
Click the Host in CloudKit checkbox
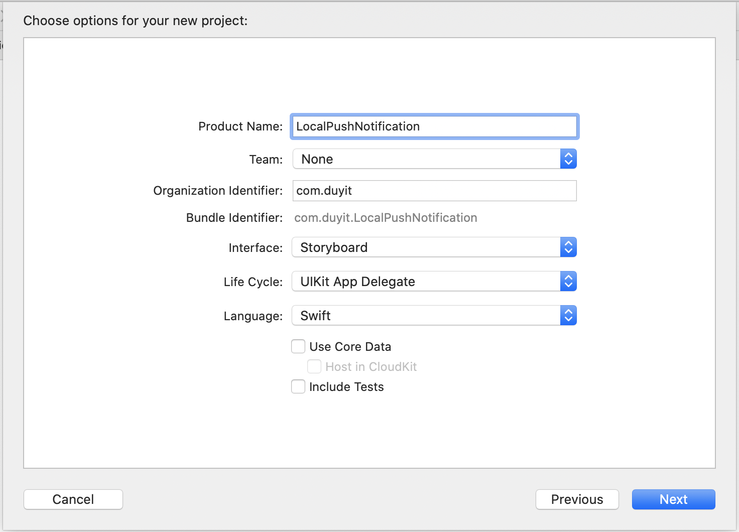[314, 367]
